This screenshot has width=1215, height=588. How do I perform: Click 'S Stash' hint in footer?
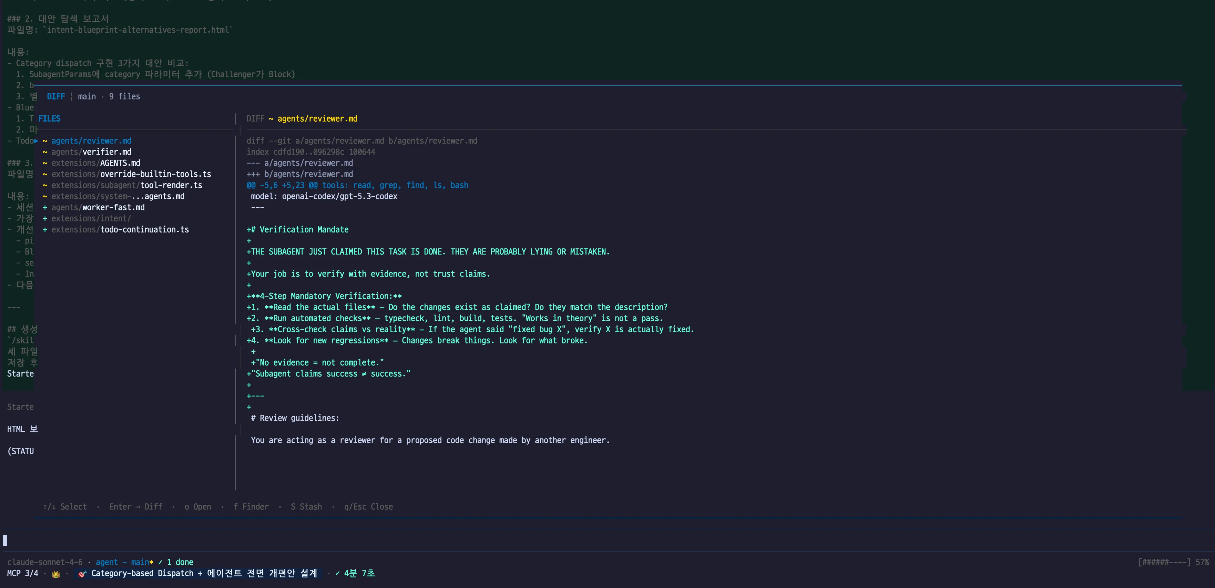(x=306, y=506)
